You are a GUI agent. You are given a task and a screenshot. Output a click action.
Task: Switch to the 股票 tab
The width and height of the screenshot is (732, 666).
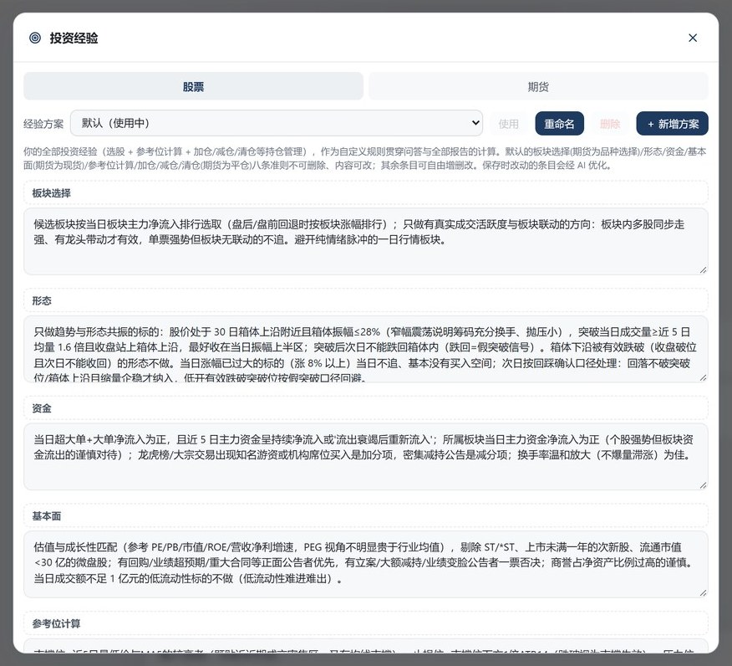193,86
